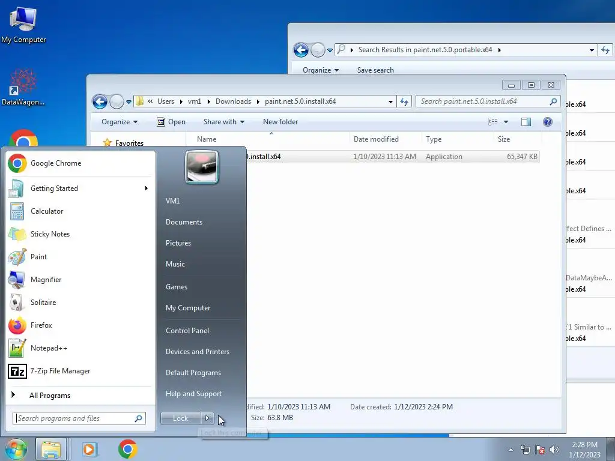Open Chrome from the taskbar
Screen dimensions: 615x461
[x=127, y=449]
